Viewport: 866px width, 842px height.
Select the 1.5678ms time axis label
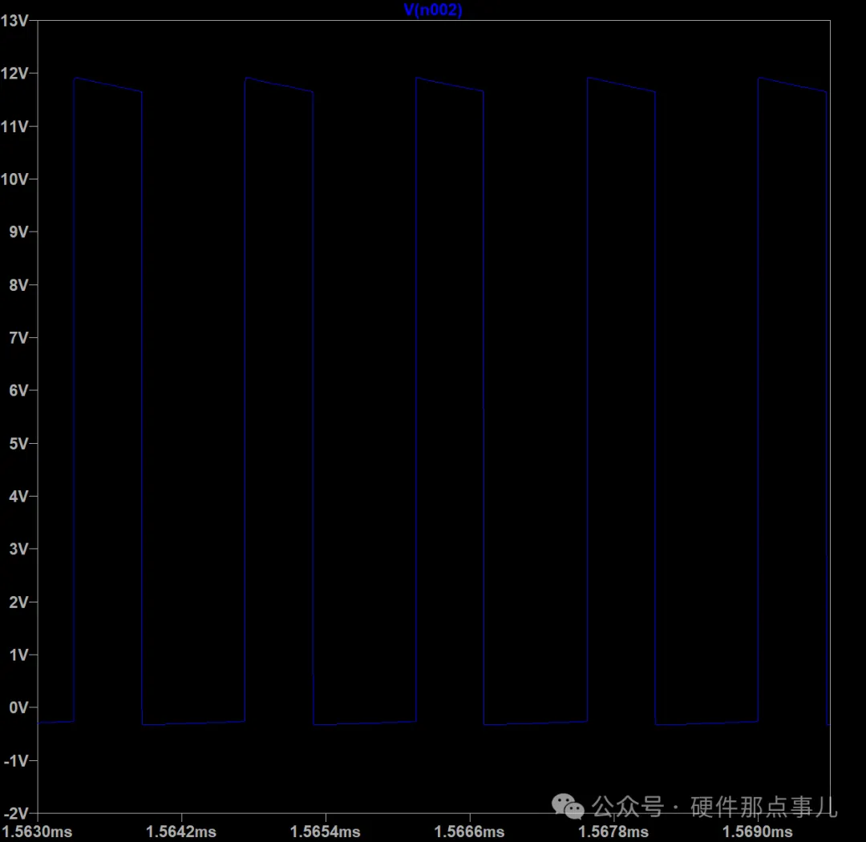click(613, 832)
